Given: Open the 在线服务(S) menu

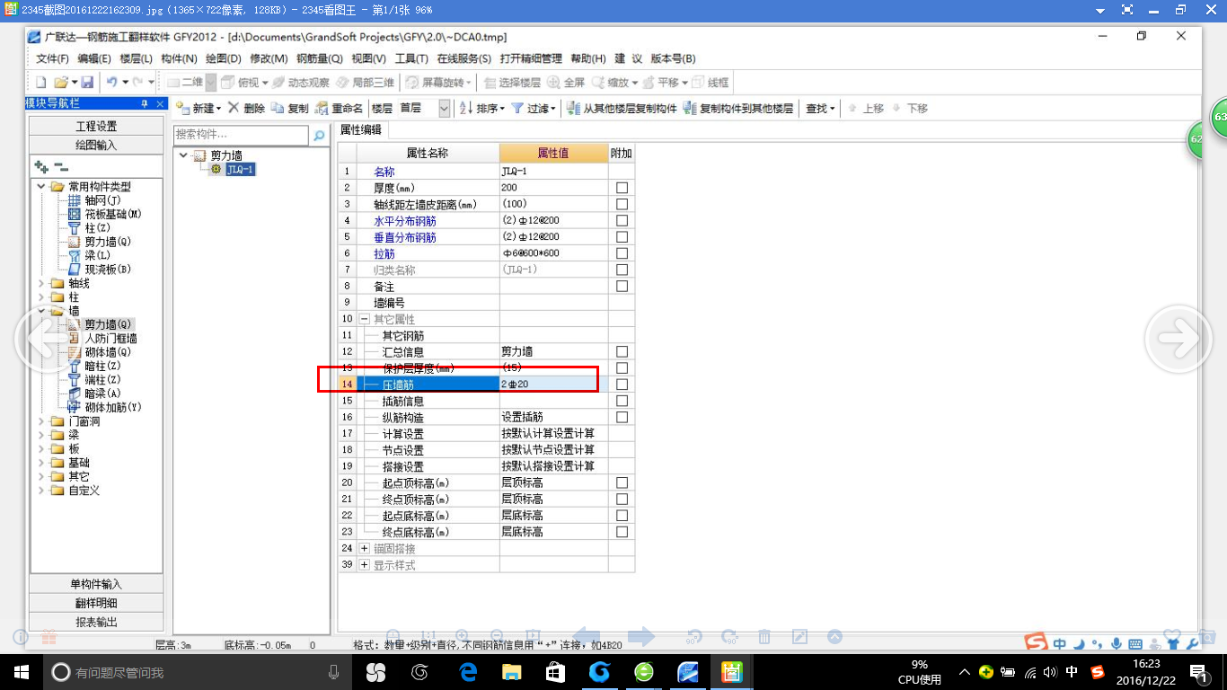Looking at the screenshot, I should pos(463,58).
